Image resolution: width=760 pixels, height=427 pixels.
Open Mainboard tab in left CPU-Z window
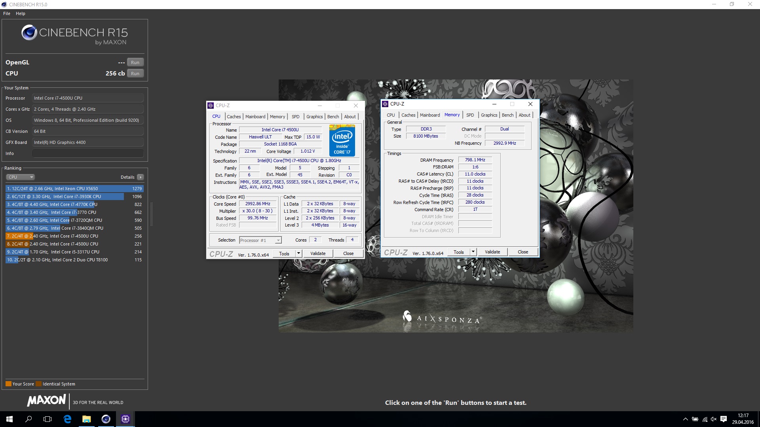coord(255,117)
